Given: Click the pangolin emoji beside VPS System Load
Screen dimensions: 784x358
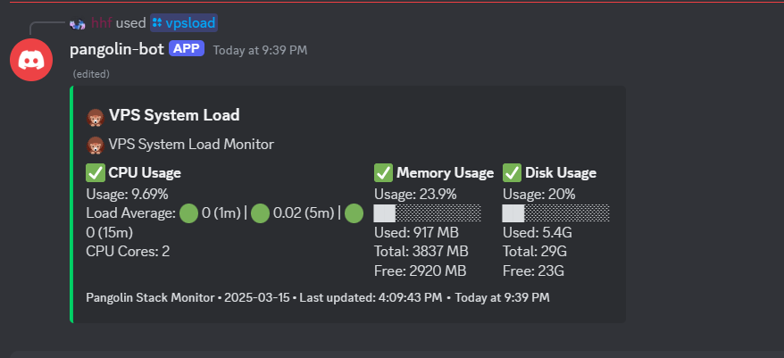Looking at the screenshot, I should (x=95, y=116).
